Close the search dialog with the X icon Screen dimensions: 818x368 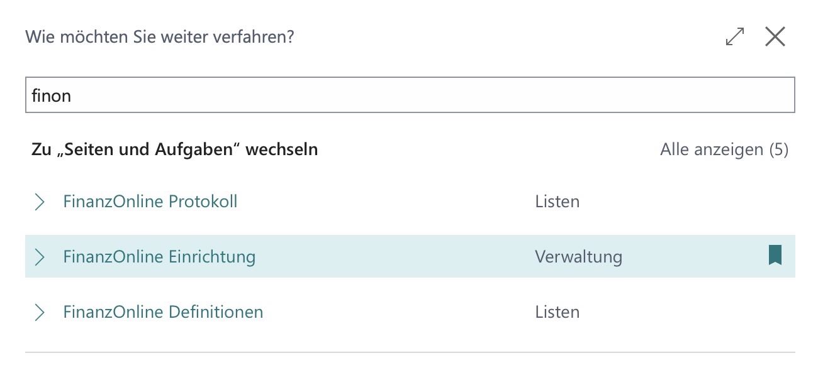[775, 37]
